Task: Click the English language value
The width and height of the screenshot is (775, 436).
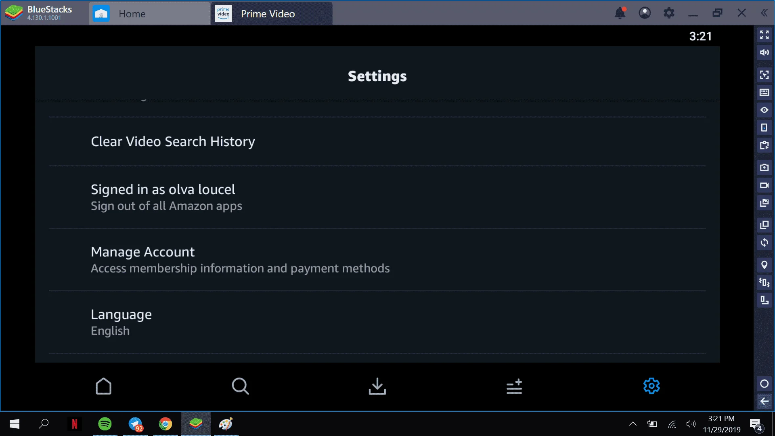Action: [x=110, y=331]
